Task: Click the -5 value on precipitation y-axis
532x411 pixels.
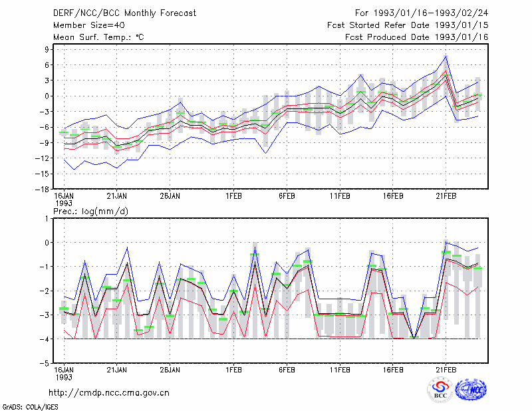Action: point(45,363)
